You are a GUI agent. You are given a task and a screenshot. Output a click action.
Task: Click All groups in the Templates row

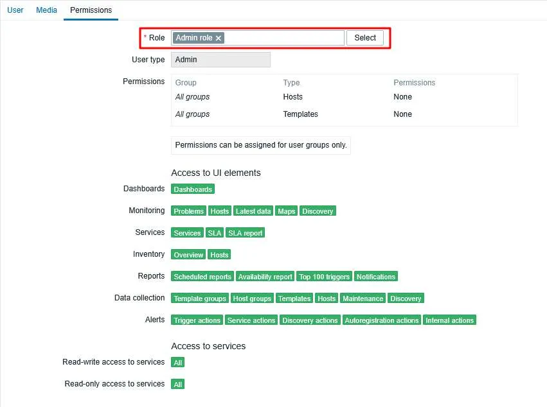pos(192,114)
